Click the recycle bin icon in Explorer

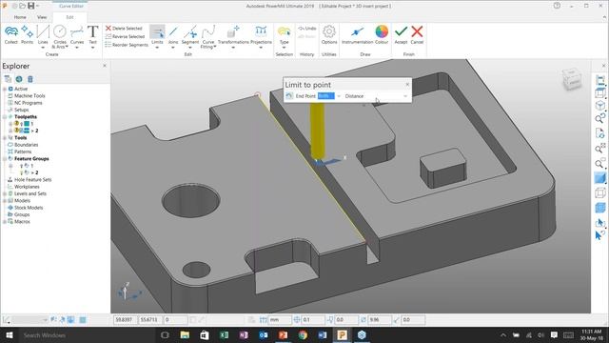[x=29, y=79]
